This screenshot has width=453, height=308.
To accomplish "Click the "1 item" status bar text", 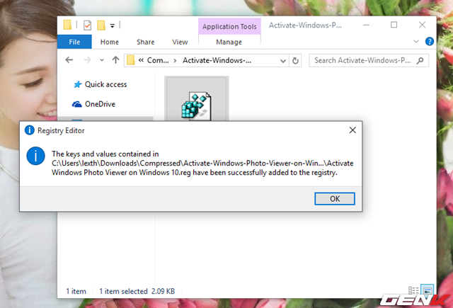I will click(76, 291).
